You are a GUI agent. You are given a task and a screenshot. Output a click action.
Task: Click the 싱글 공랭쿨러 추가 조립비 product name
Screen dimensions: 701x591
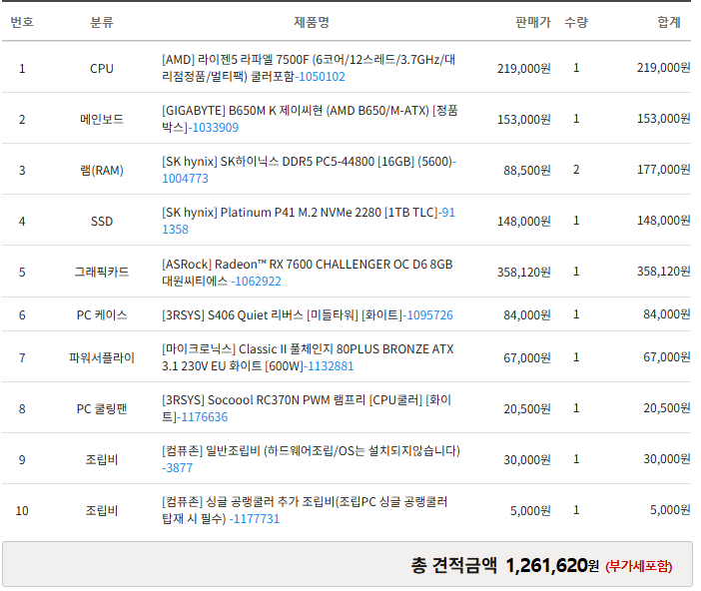coord(305,510)
